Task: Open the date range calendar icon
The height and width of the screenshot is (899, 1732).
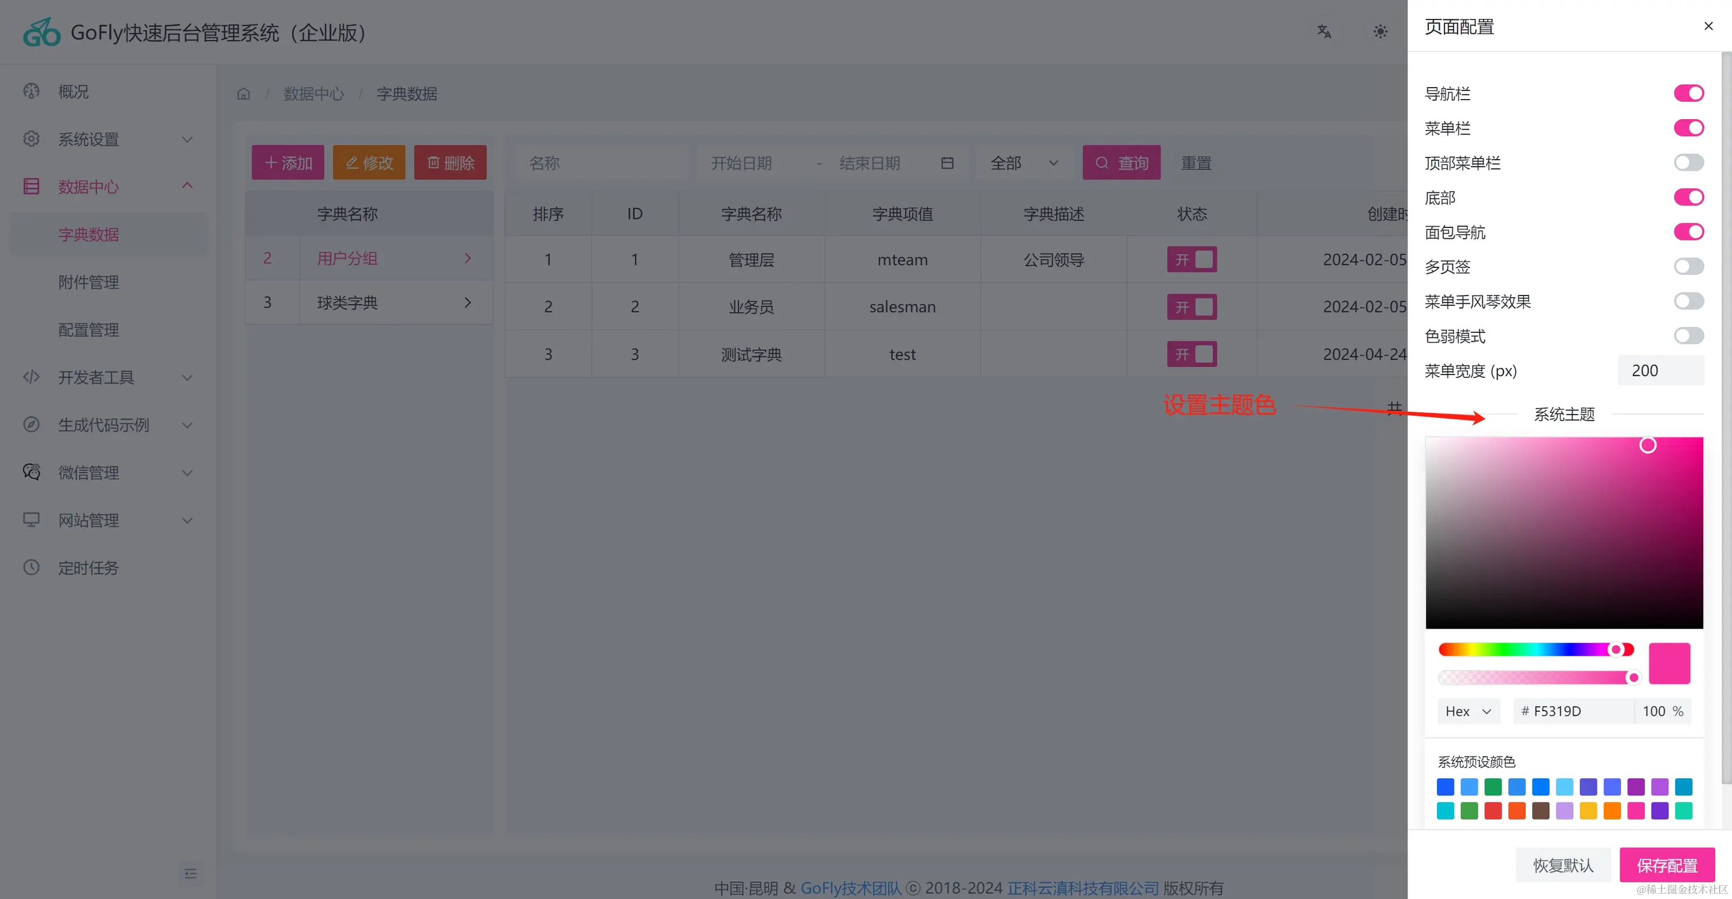Action: pos(947,163)
